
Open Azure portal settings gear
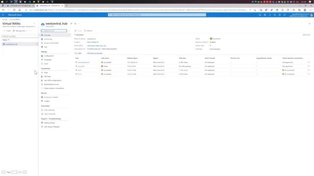275,15
